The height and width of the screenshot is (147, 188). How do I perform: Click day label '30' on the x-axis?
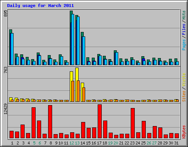coord(171,143)
